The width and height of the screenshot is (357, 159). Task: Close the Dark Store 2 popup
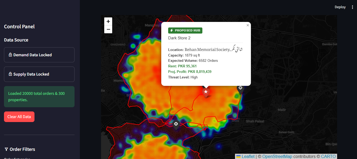(248, 25)
